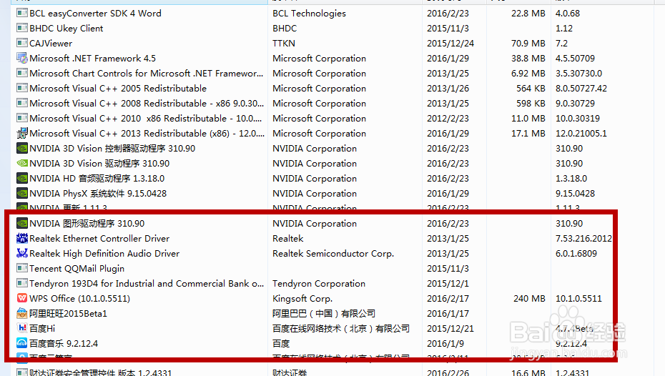Select NVIDIA HD 音频驱动程序 1.3.18.0 entry
665x376 pixels.
(97, 179)
